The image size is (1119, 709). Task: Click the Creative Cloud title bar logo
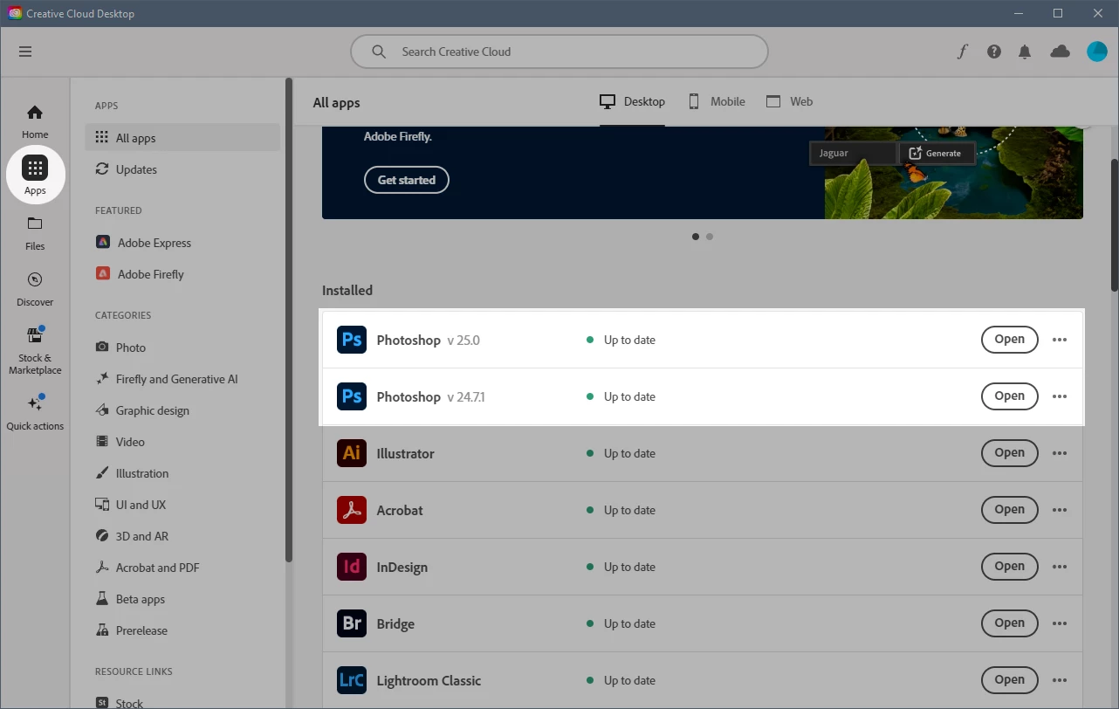(15, 13)
